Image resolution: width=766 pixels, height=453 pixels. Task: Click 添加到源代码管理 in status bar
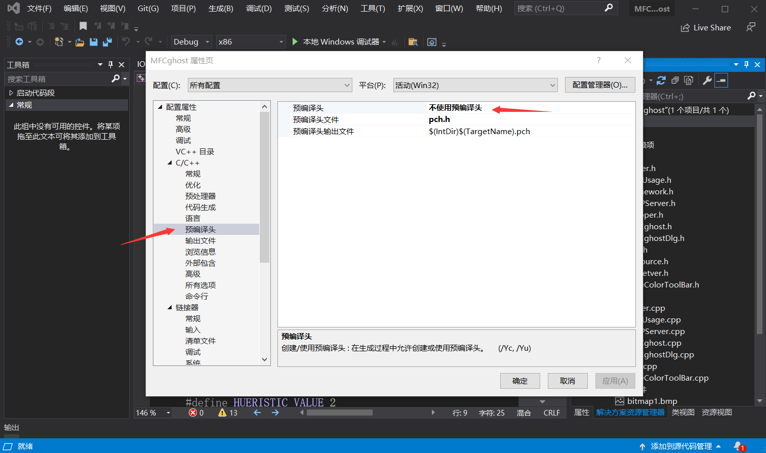pos(681,446)
